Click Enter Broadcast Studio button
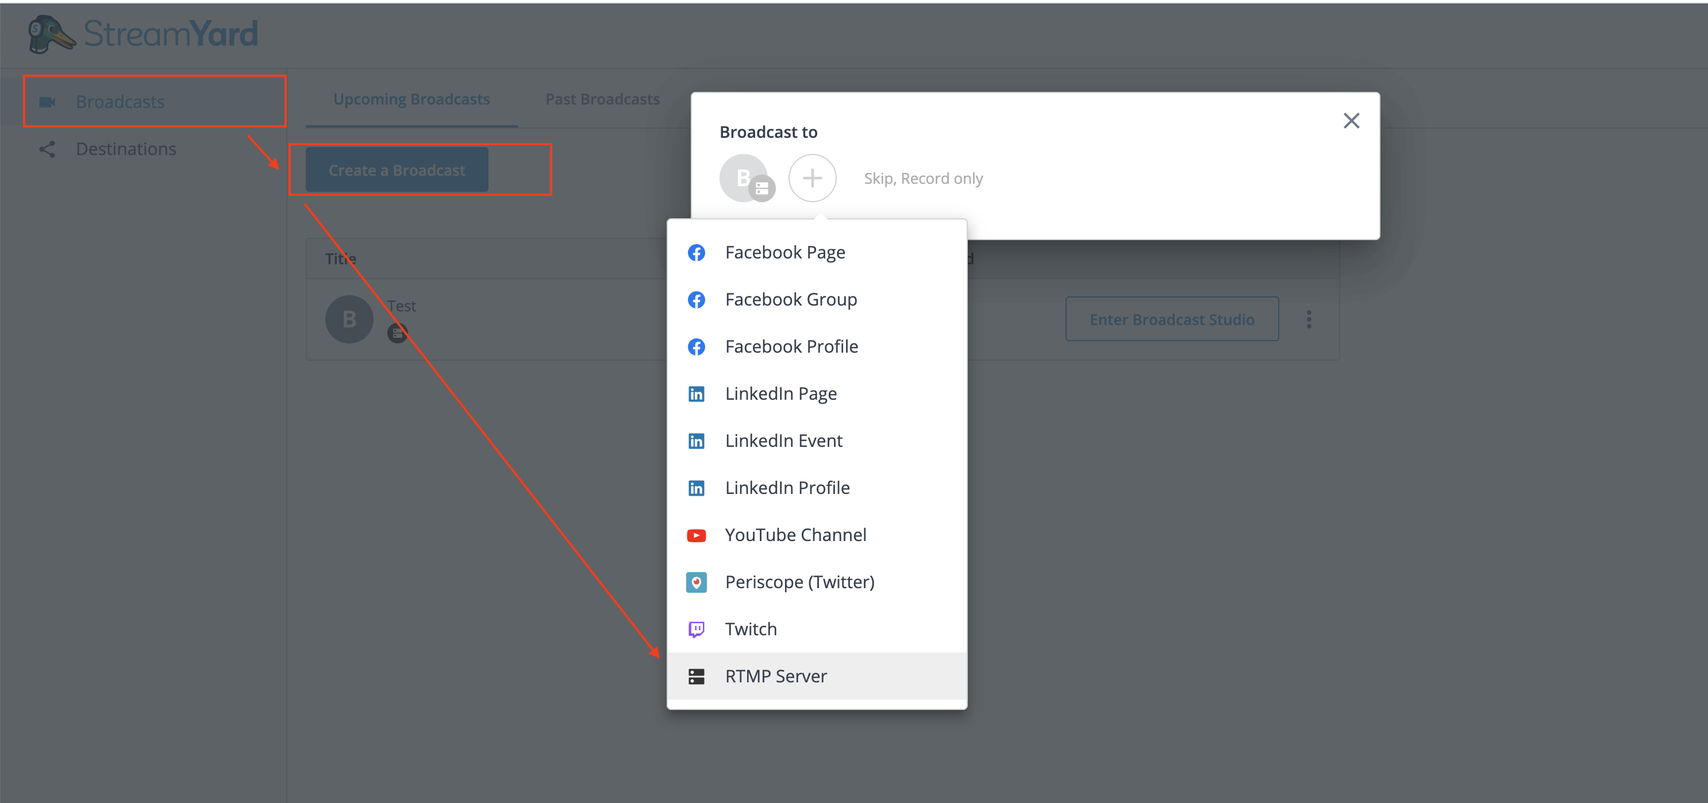Viewport: 1708px width, 803px height. [x=1172, y=319]
